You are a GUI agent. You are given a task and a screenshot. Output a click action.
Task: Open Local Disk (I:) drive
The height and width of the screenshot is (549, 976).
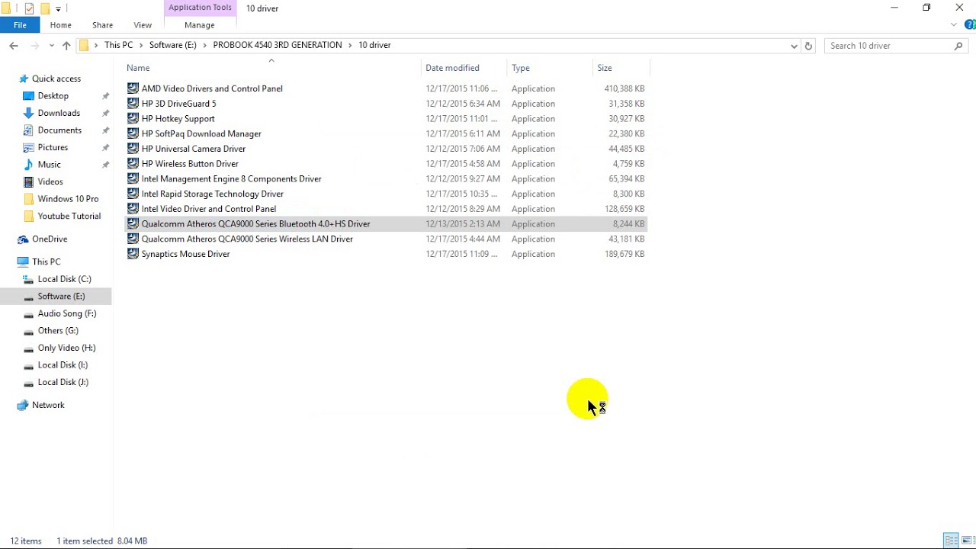(63, 365)
